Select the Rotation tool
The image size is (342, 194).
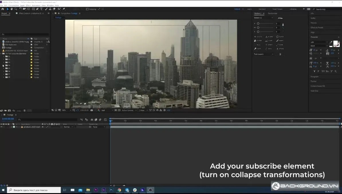(21, 9)
